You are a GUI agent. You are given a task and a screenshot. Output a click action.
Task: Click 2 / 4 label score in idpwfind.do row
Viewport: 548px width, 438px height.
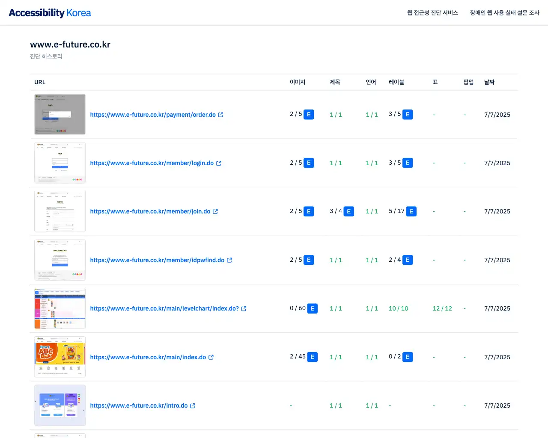tap(395, 260)
